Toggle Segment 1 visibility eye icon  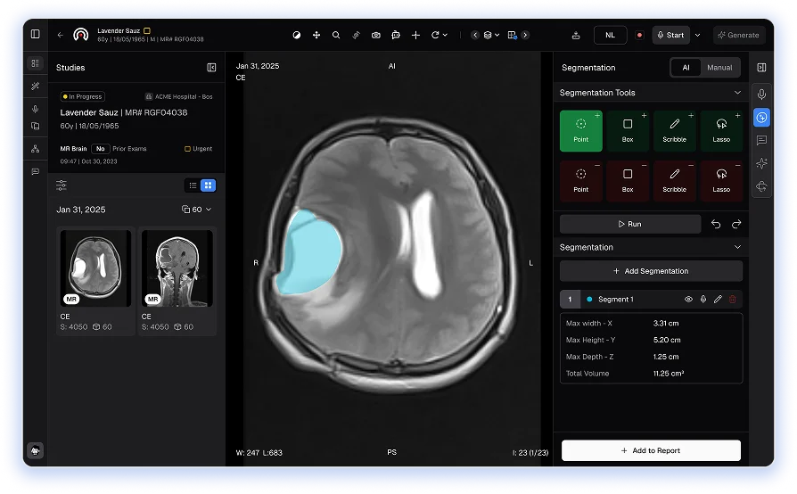[x=688, y=300]
